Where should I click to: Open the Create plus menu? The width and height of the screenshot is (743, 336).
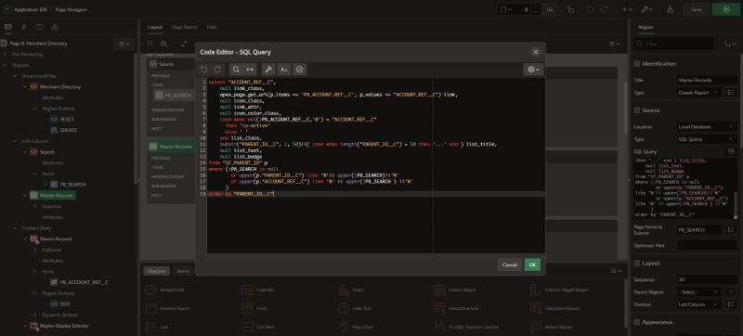click(x=627, y=9)
